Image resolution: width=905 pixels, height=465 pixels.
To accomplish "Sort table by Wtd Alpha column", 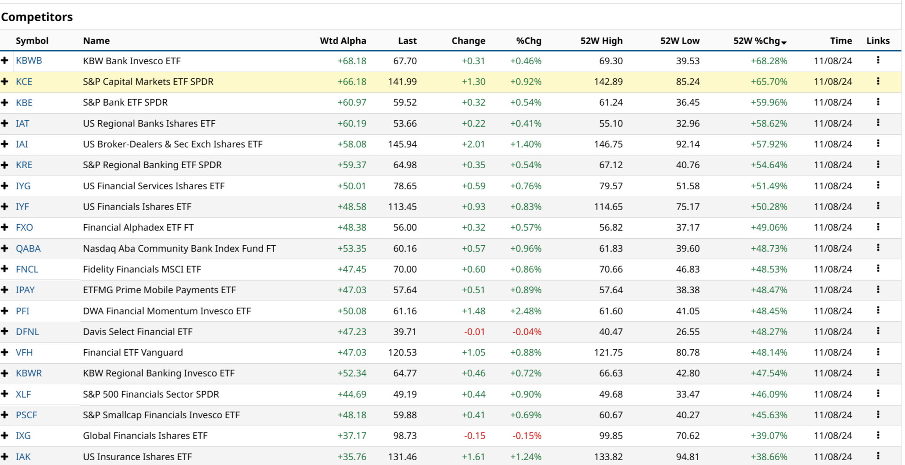I will [x=343, y=41].
